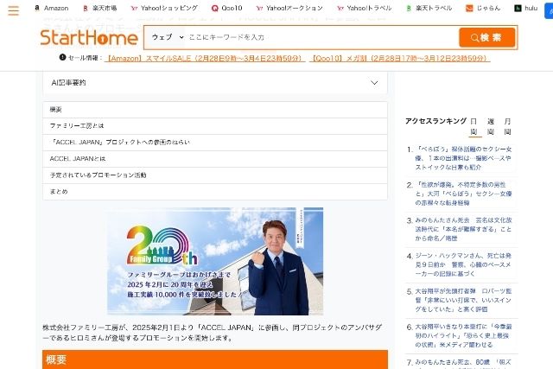Open Yahoo!オークション shortcut
Image resolution: width=553 pixels, height=369 pixels.
point(289,8)
